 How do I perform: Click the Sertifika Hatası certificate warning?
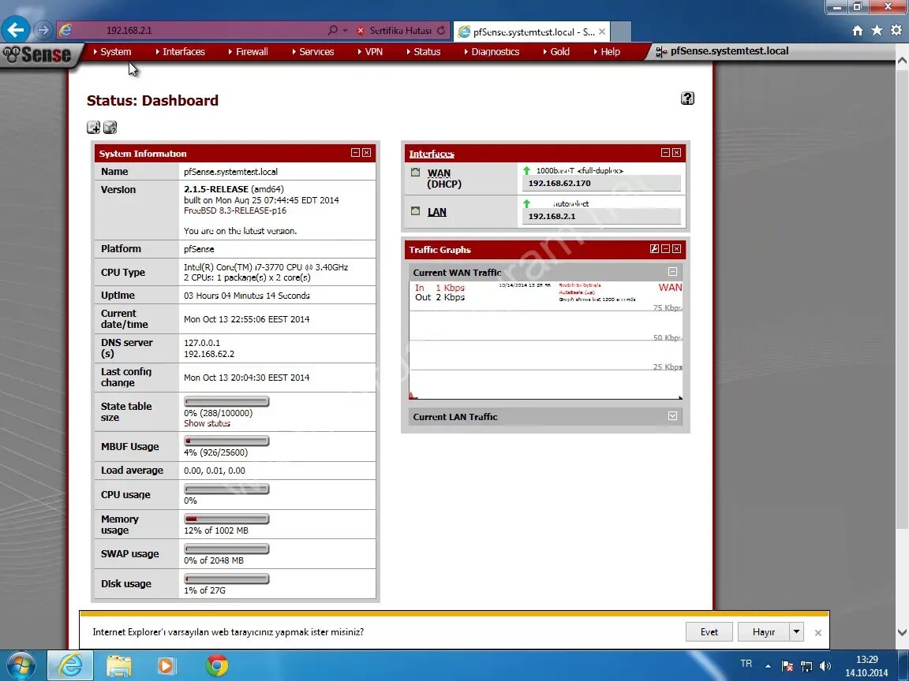point(395,31)
